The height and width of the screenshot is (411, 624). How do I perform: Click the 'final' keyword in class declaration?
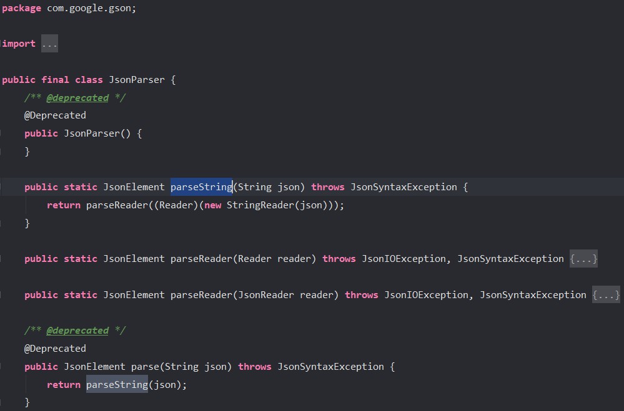(x=56, y=80)
